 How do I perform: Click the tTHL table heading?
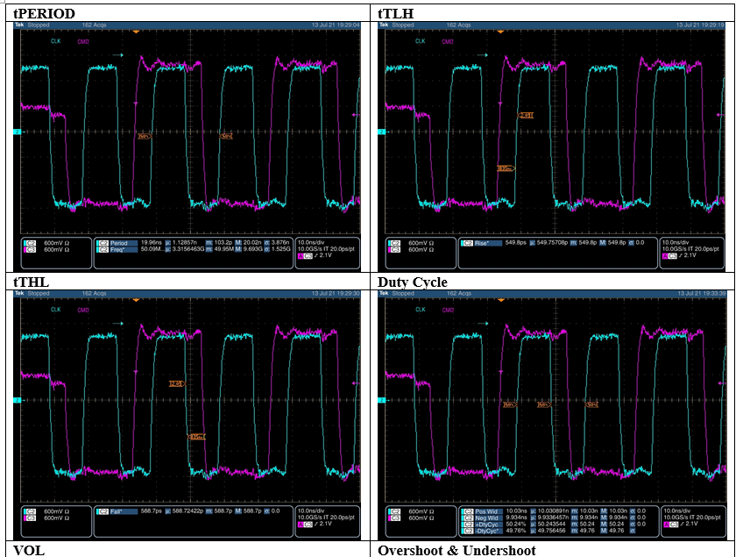32,282
